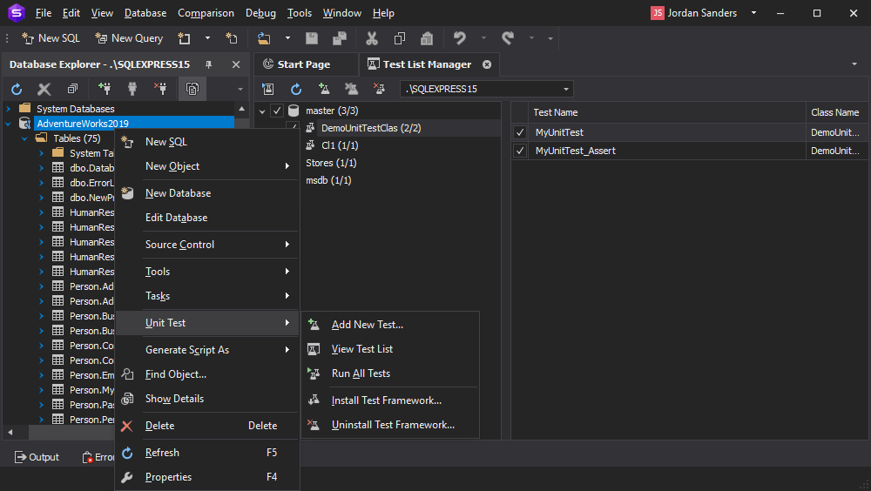
Task: Open the Debug menu
Action: point(260,13)
